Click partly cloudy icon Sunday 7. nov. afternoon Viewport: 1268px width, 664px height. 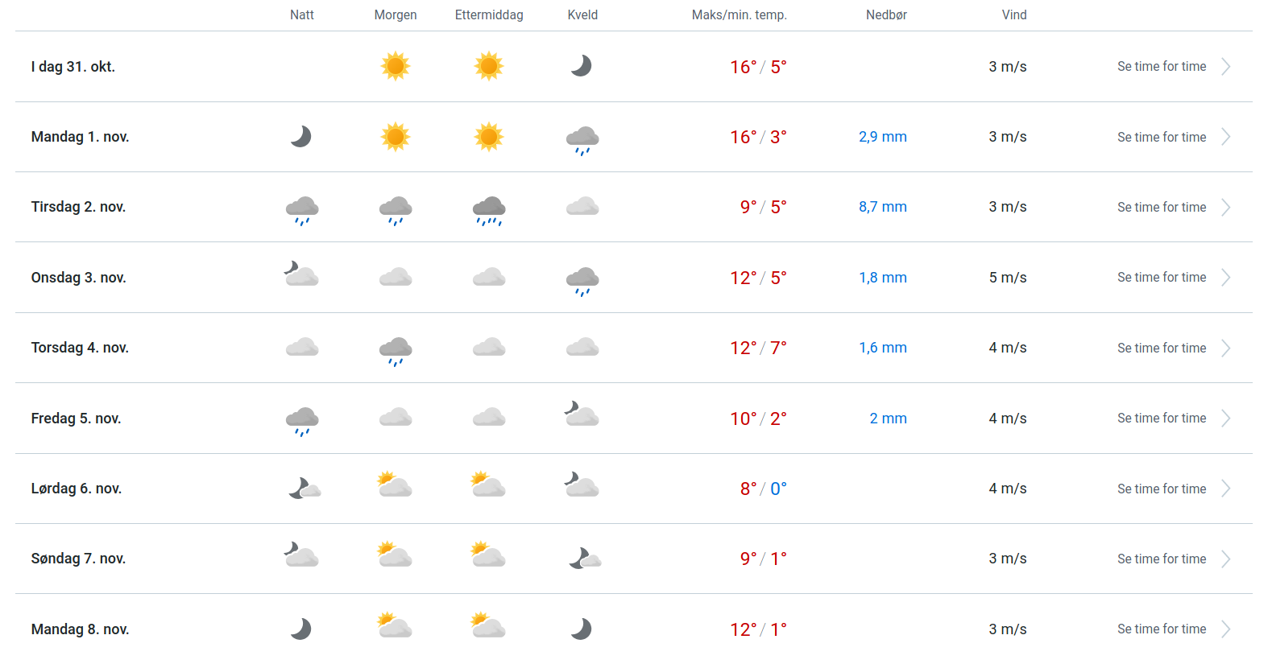(488, 555)
